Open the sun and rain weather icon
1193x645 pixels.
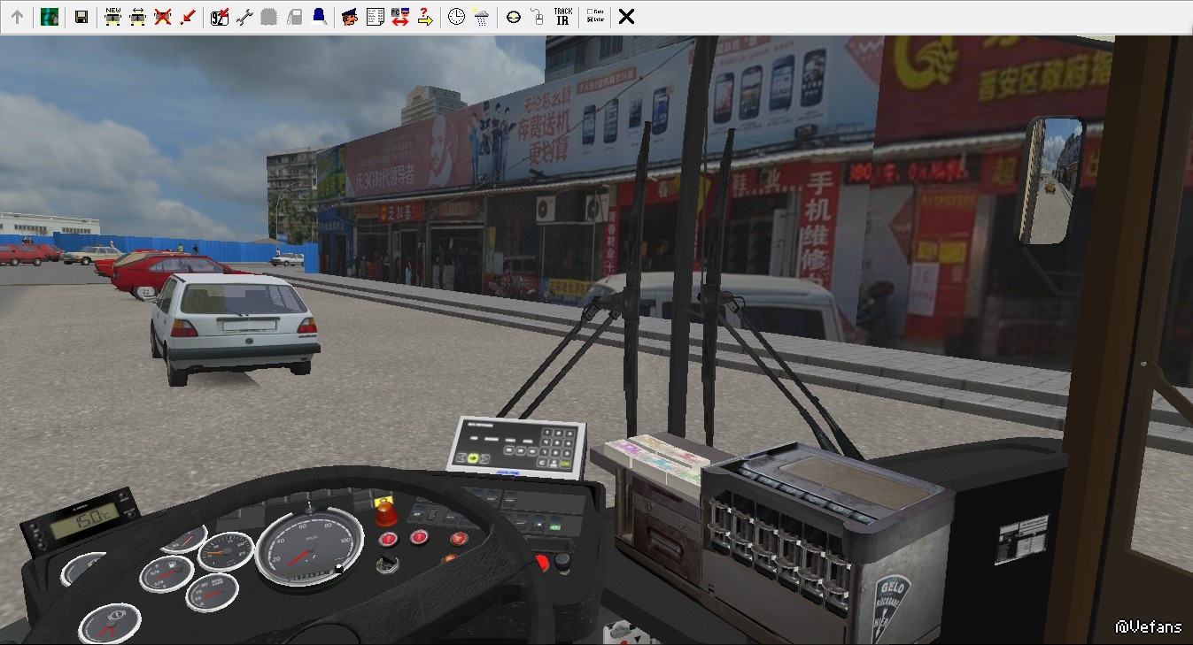coord(481,17)
